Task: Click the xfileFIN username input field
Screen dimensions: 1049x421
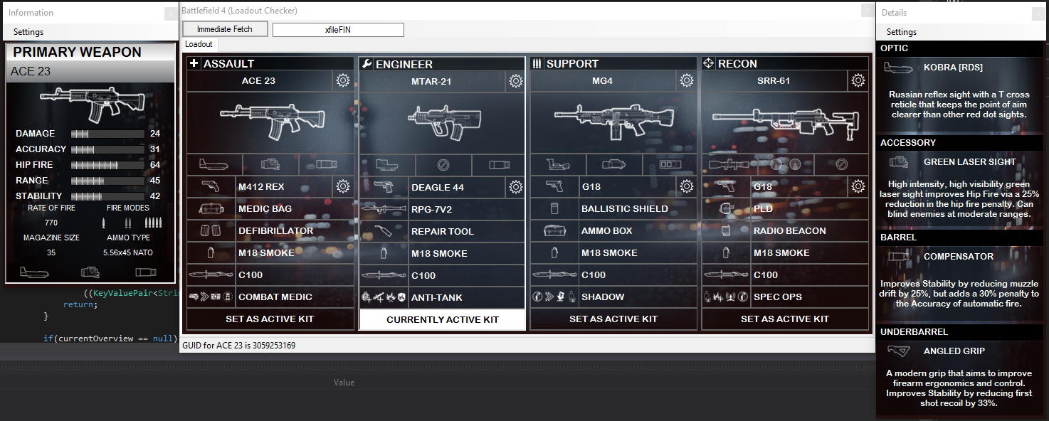Action: point(337,29)
